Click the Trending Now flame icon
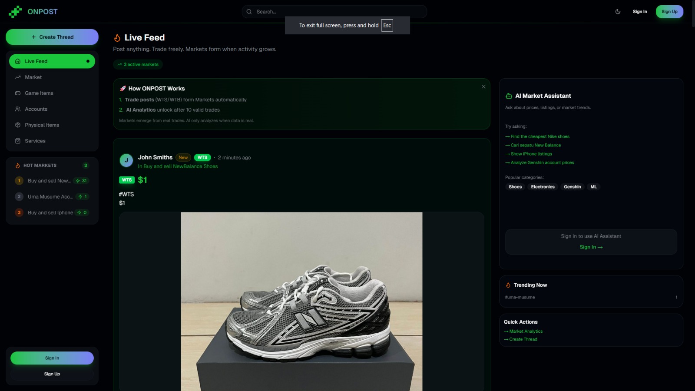 point(508,285)
